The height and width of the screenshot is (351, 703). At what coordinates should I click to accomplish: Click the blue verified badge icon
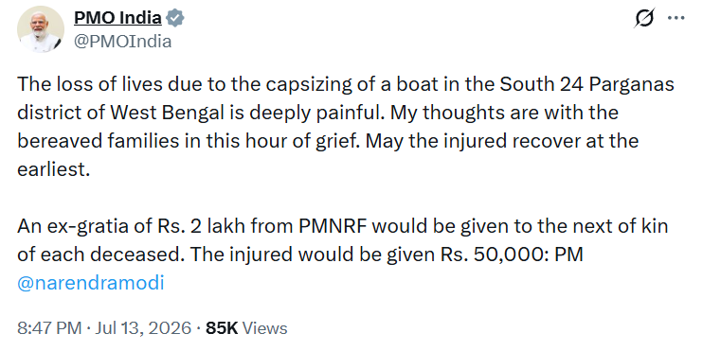[x=175, y=18]
